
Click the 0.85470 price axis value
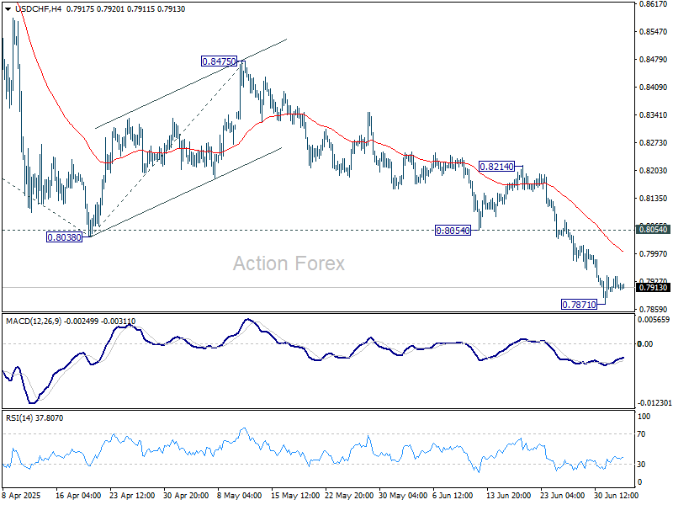(654, 31)
